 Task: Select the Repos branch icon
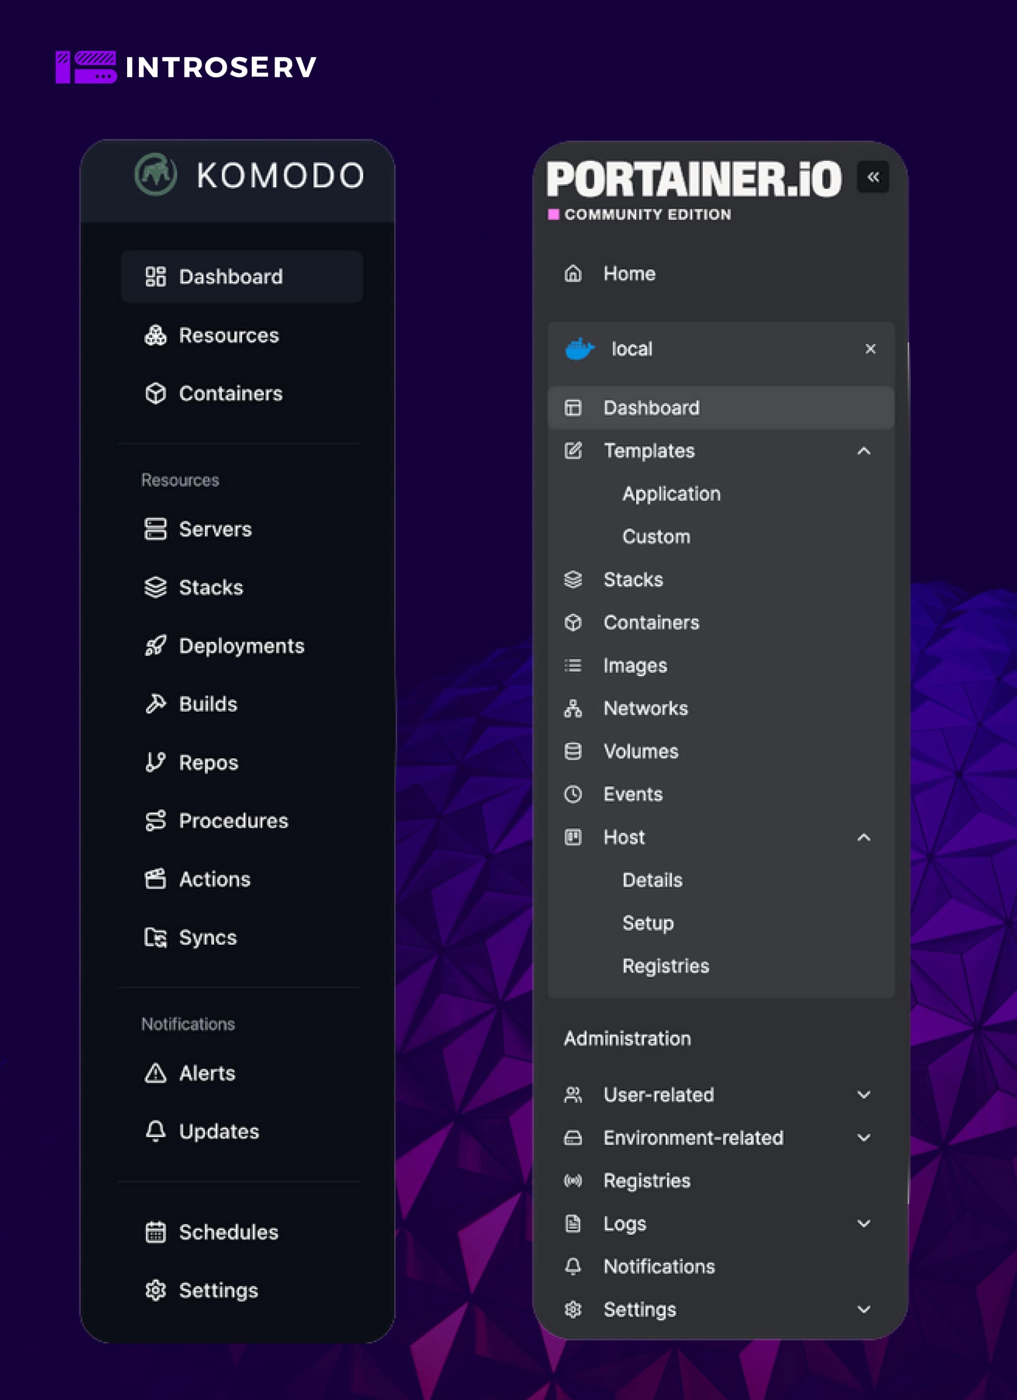[x=156, y=763]
